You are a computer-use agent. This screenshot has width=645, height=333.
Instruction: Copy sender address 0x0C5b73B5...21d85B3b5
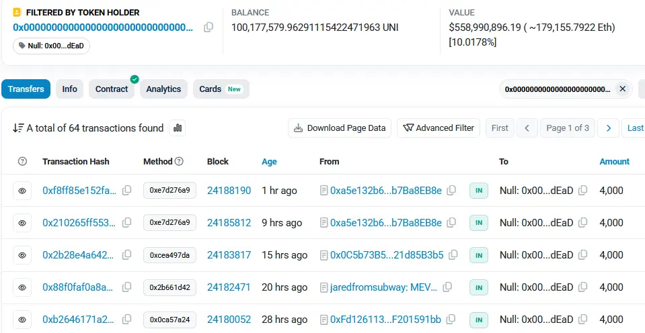coord(453,254)
